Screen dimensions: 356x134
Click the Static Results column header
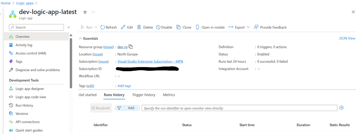340,125
